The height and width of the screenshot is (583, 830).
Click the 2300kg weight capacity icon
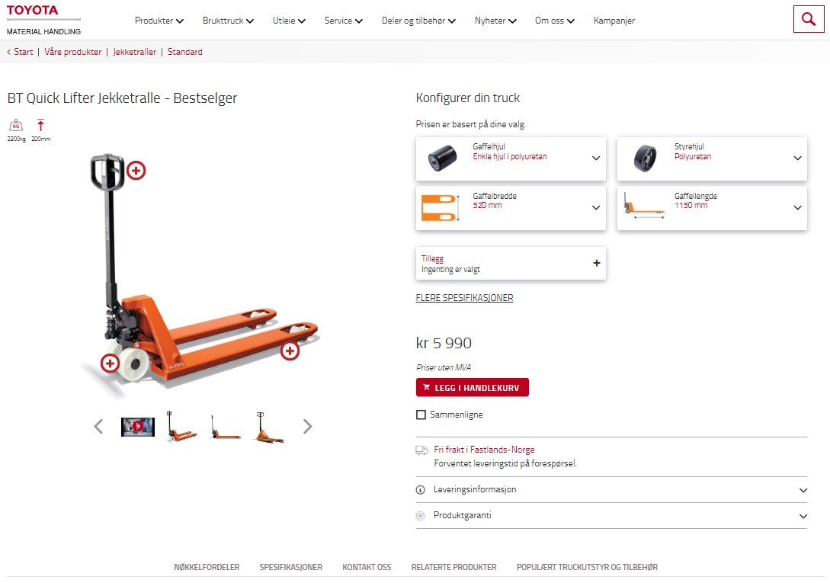pos(16,130)
